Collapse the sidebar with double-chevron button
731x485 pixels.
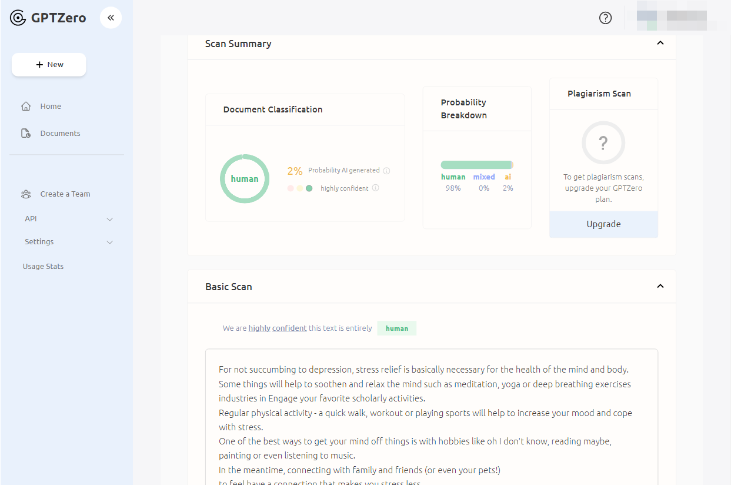[111, 18]
